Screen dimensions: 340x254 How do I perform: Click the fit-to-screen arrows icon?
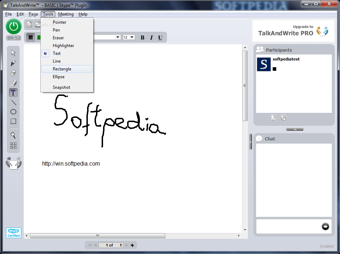pyautogui.click(x=13, y=145)
